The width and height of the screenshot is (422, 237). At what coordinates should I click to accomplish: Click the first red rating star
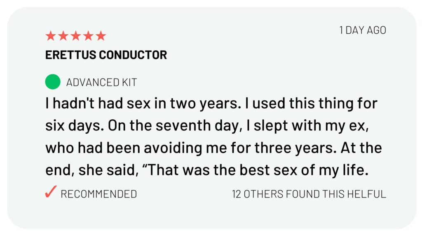(x=51, y=36)
